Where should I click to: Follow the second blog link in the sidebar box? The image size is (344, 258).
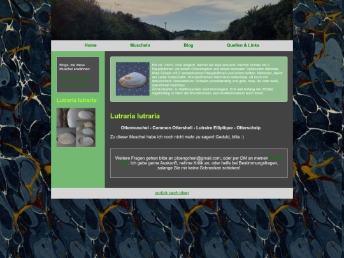point(75,85)
